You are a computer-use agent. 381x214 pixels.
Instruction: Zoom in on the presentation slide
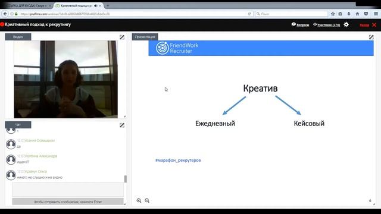[139, 200]
